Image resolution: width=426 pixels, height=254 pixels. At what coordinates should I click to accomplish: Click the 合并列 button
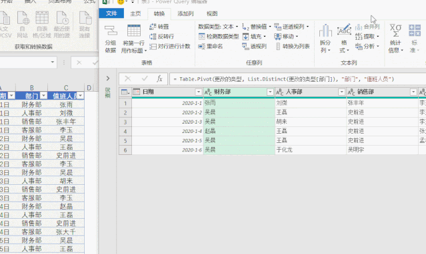pyautogui.click(x=367, y=27)
